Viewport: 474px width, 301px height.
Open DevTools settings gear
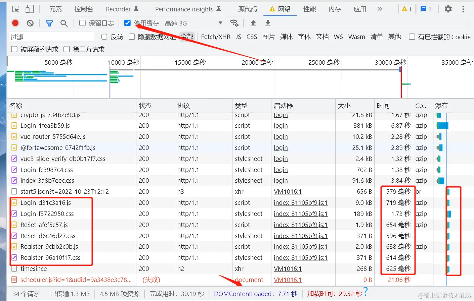448,9
